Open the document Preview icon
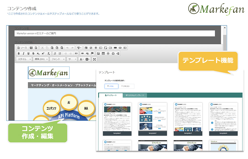 pos(36,48)
